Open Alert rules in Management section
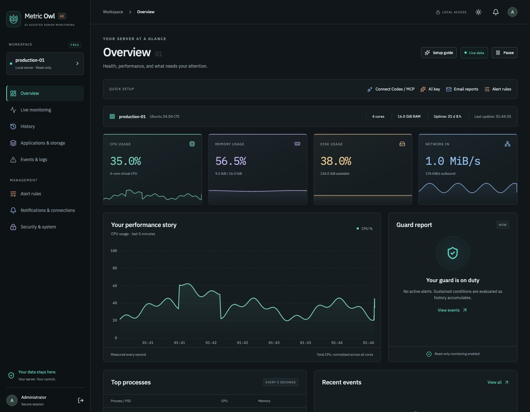Viewport: 530px width, 412px height. click(x=45, y=194)
